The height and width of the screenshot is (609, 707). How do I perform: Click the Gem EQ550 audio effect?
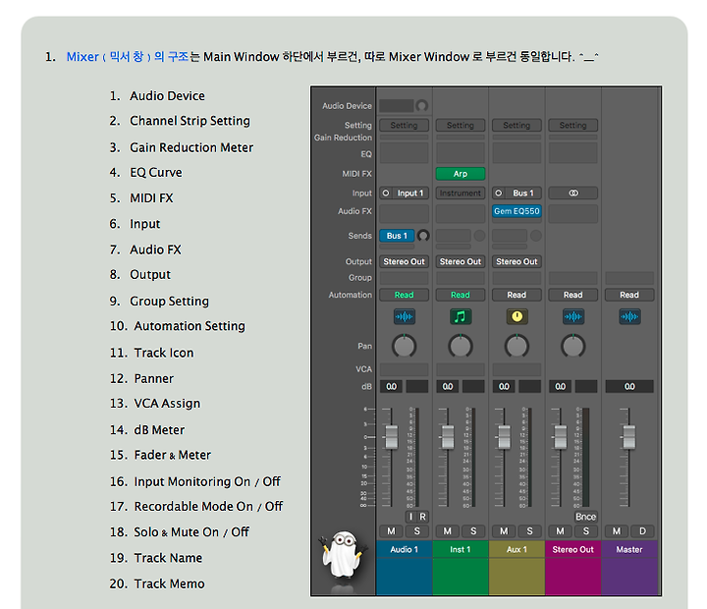517,211
